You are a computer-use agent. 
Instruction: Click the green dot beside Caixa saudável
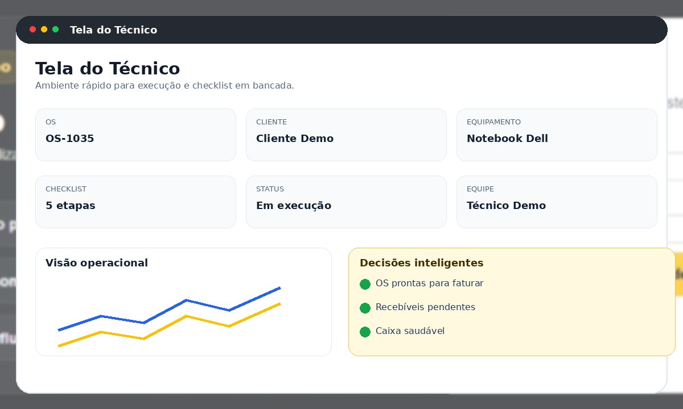(365, 332)
